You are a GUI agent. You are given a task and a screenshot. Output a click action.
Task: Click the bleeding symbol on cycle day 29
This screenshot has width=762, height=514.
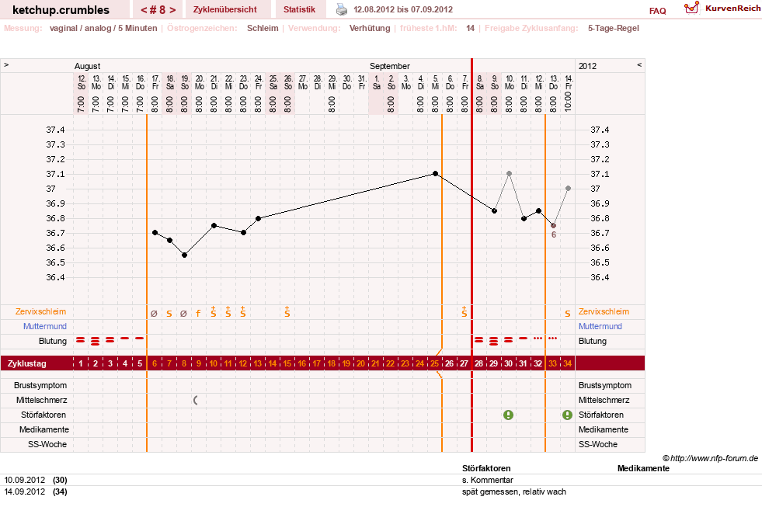(x=494, y=341)
